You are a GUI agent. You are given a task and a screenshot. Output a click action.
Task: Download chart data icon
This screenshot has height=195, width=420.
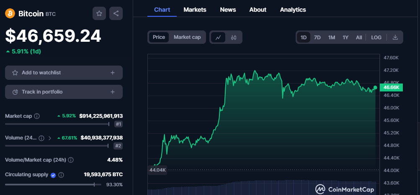395,38
